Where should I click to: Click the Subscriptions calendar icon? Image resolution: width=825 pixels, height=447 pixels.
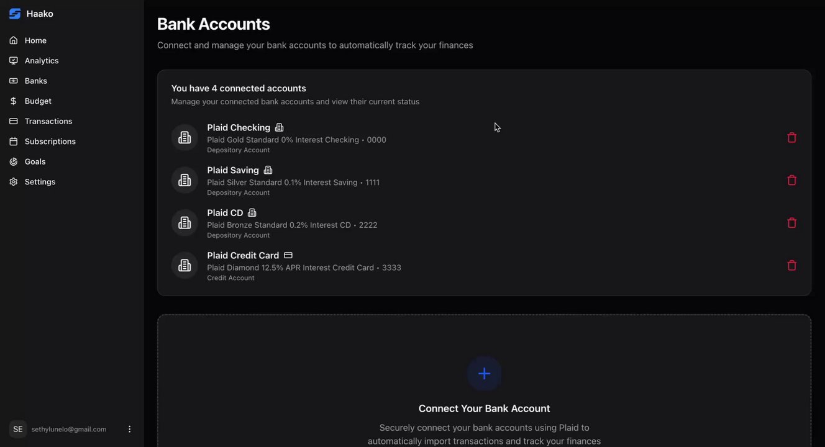pos(14,142)
